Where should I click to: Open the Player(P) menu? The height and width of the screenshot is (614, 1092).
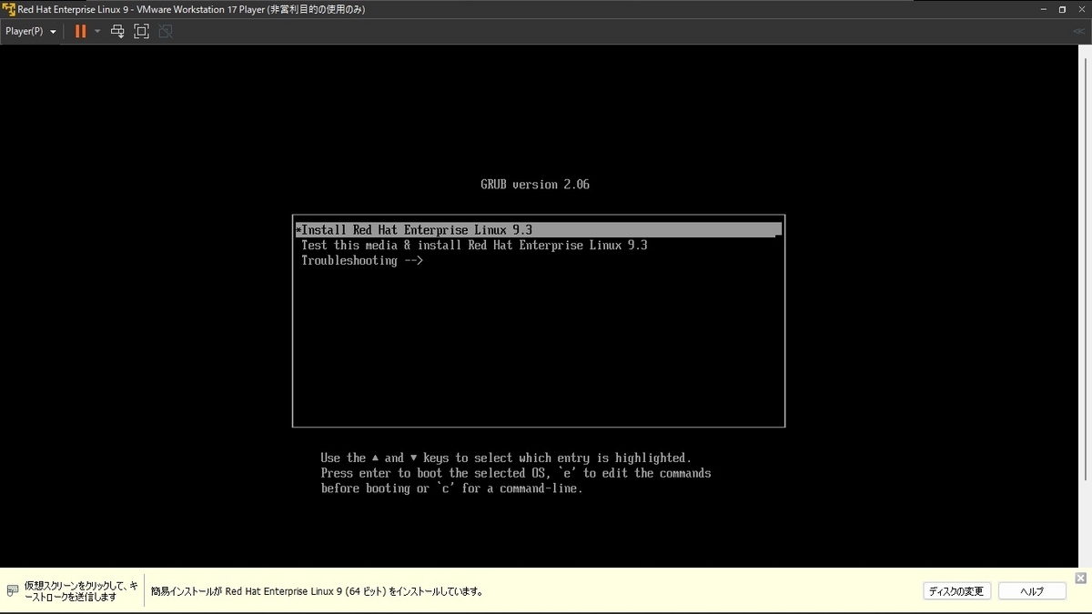(x=30, y=31)
